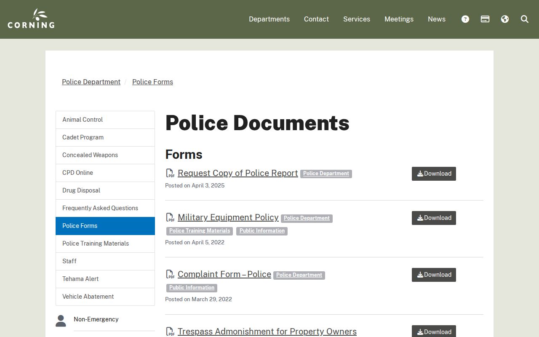Screen dimensions: 539x337
Task: Open the help question mark icon
Action: tap(465, 19)
